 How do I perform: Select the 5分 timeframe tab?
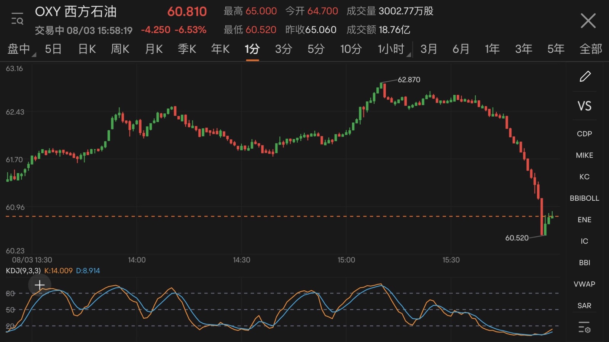(316, 49)
